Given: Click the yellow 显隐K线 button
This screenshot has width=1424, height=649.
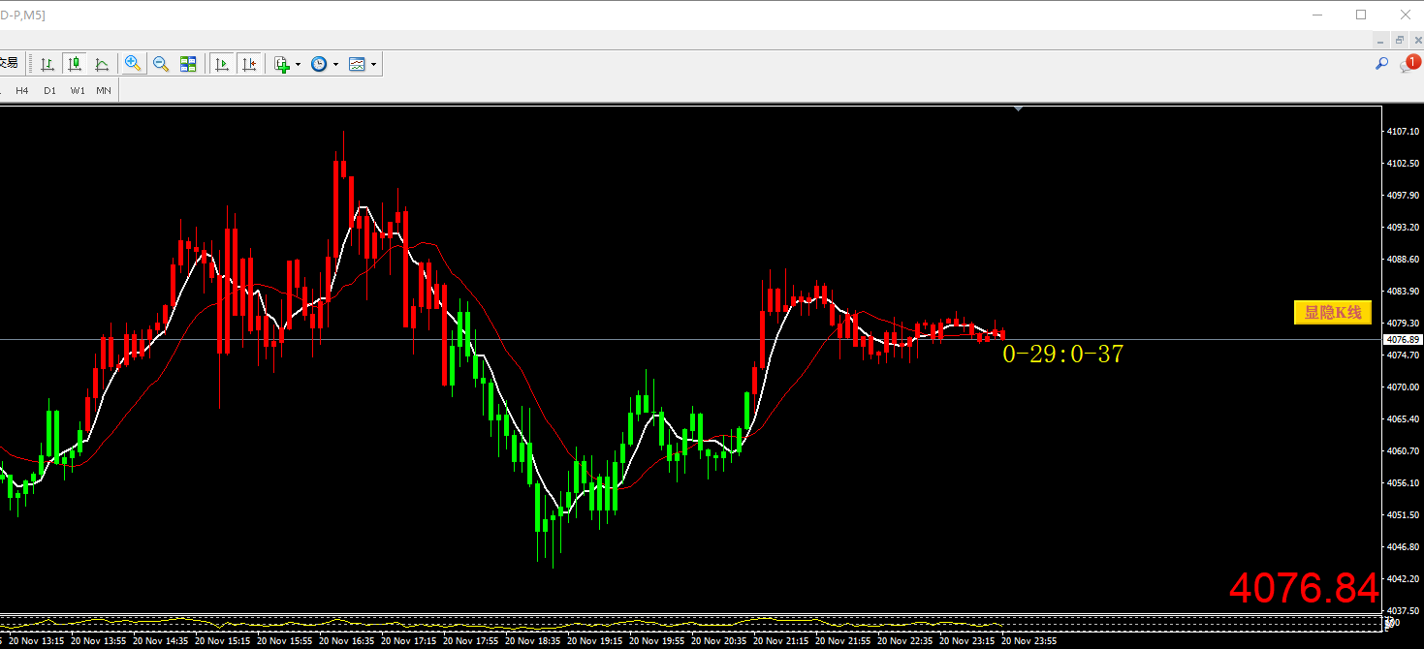Looking at the screenshot, I should pos(1333,312).
